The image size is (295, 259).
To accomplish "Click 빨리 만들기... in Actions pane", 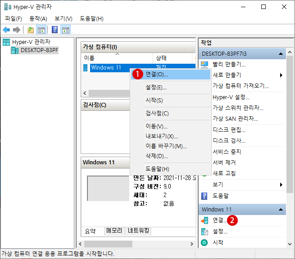I will coord(229,65).
